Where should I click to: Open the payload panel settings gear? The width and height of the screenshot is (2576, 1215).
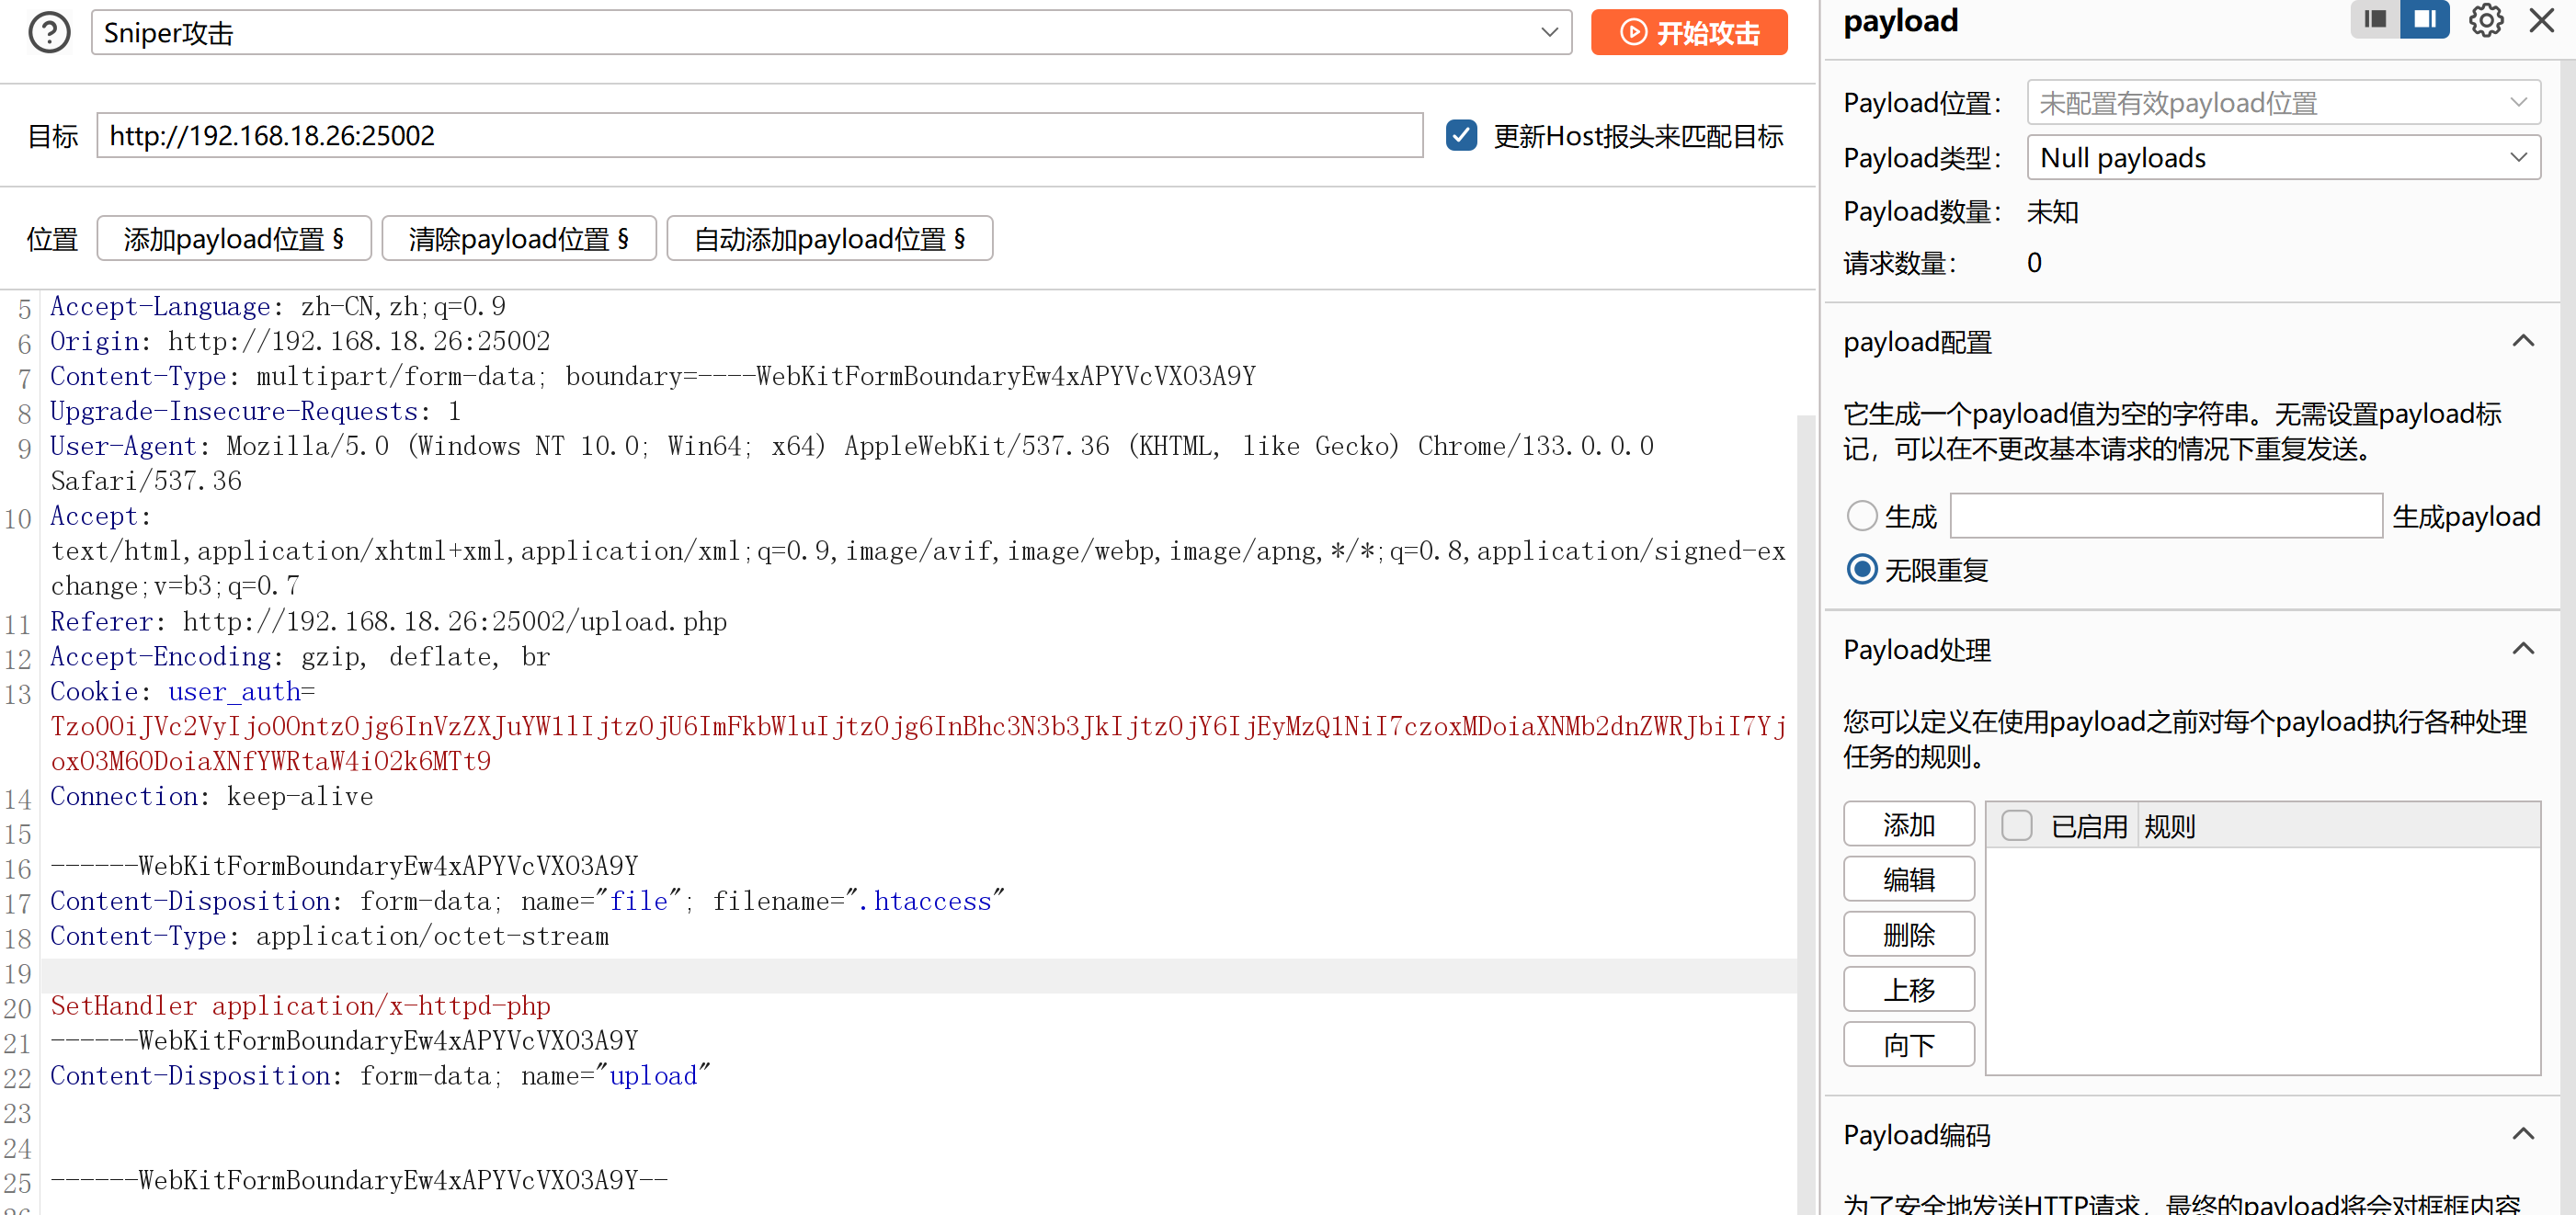pyautogui.click(x=2485, y=20)
